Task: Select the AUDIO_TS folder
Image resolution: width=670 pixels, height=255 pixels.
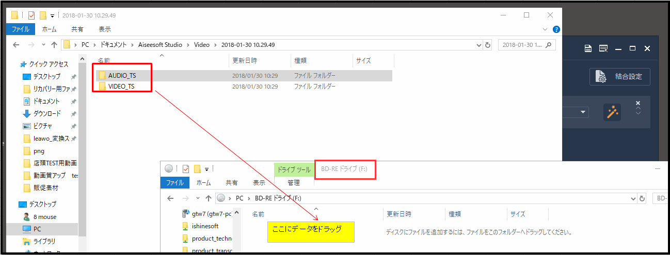Action: (244, 76)
